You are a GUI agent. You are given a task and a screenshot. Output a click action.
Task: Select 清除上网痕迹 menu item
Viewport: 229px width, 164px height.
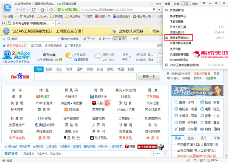[x=195, y=38]
